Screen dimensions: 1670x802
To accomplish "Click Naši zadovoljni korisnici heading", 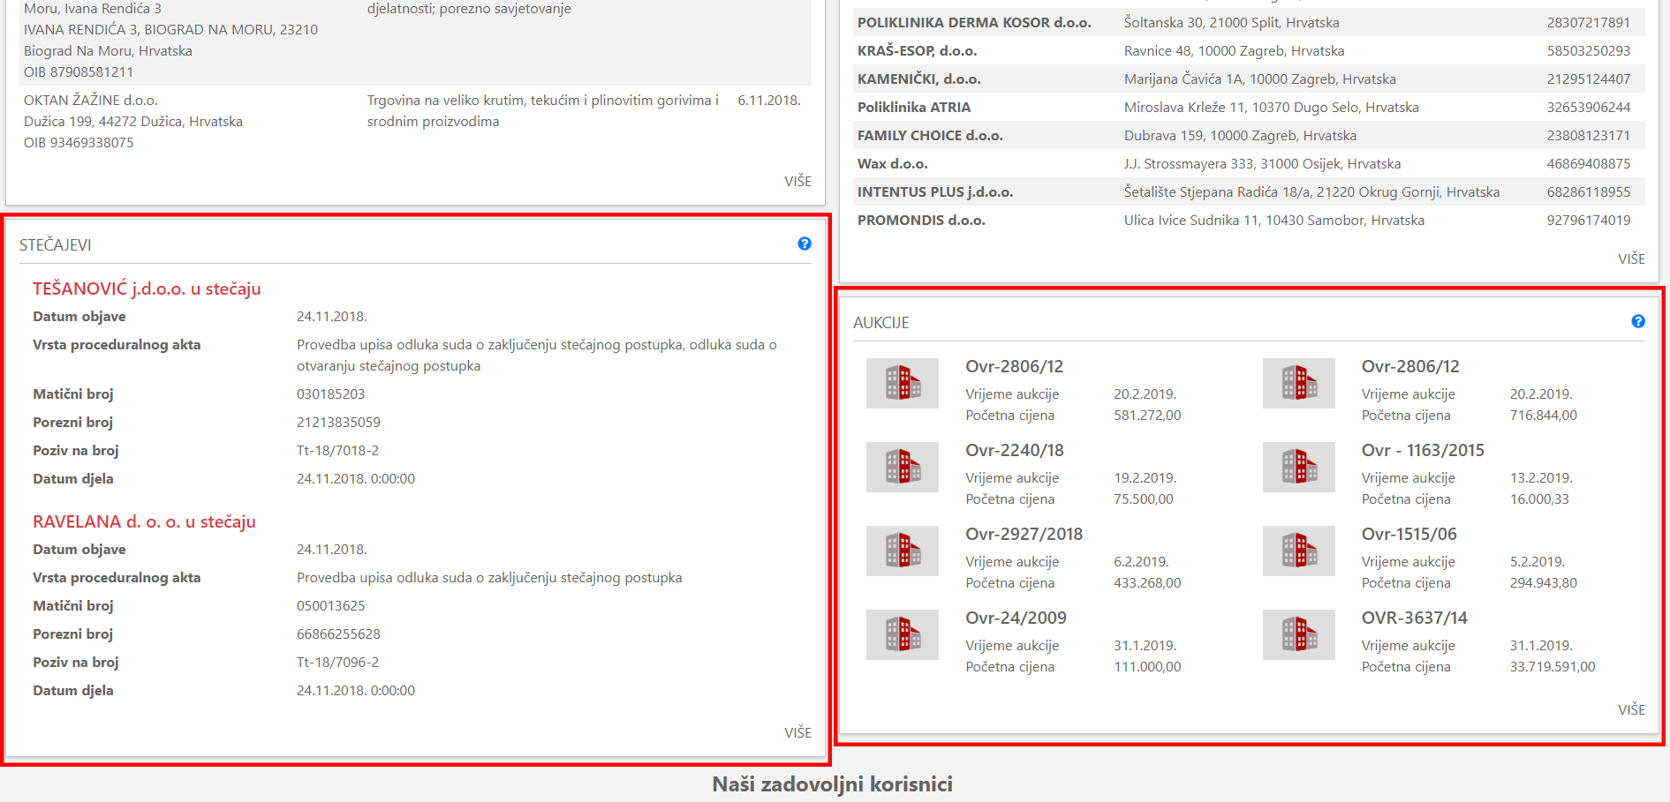I will [x=832, y=783].
